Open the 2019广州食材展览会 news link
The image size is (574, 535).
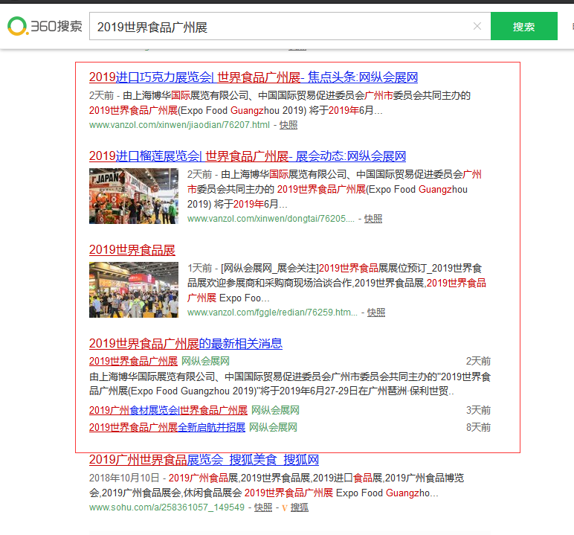[168, 411]
